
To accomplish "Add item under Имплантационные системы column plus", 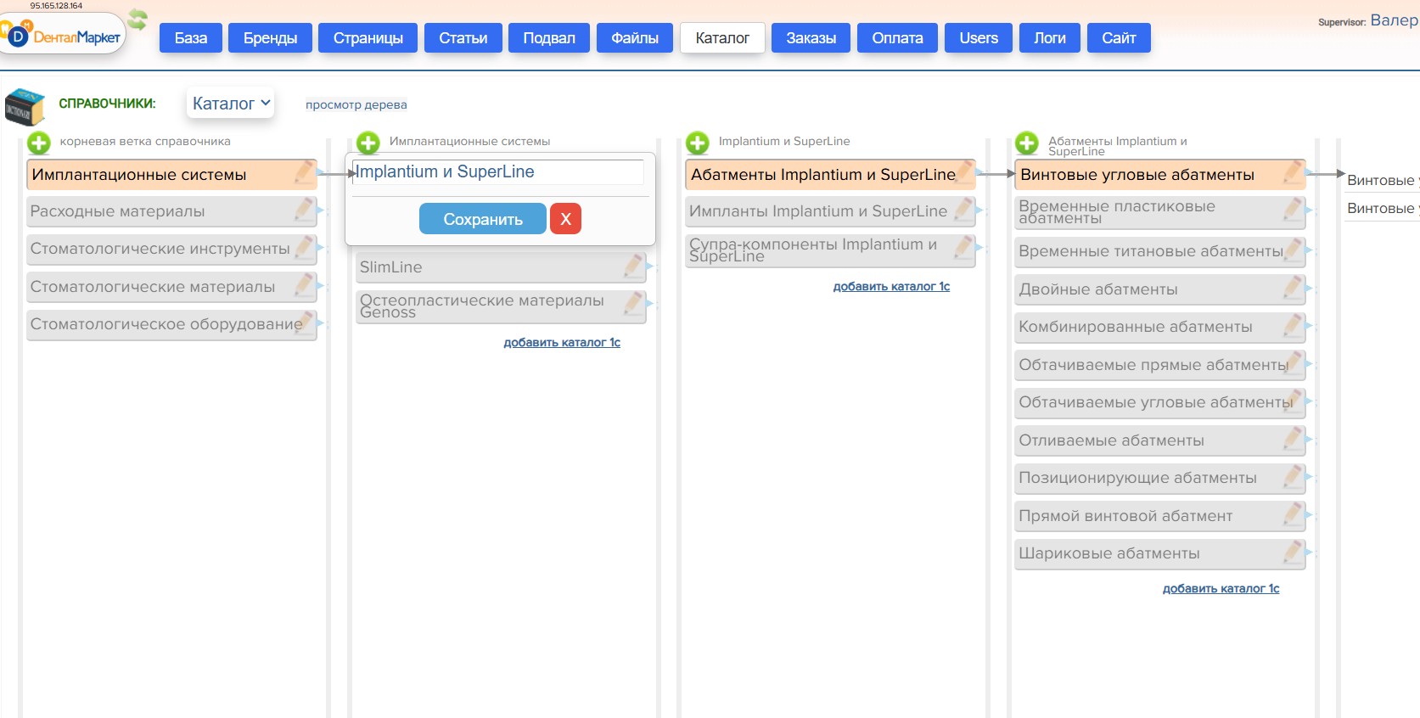I will pos(368,143).
